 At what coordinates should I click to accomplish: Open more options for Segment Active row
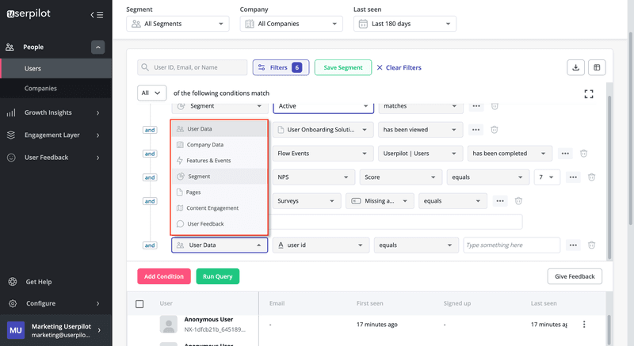point(476,106)
